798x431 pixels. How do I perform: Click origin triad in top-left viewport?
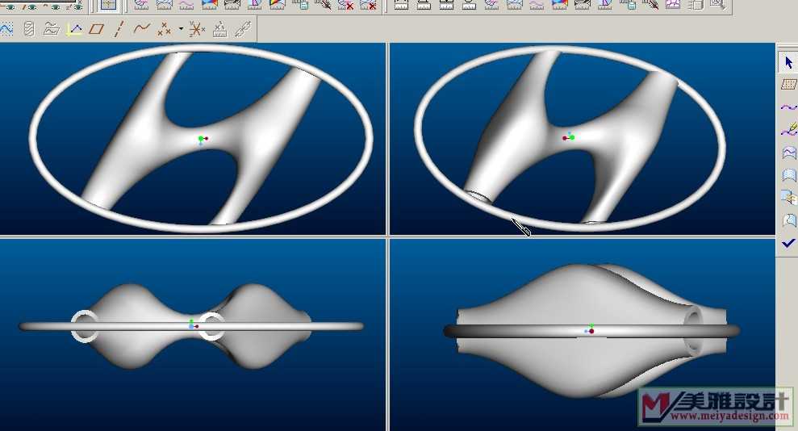[x=202, y=140]
